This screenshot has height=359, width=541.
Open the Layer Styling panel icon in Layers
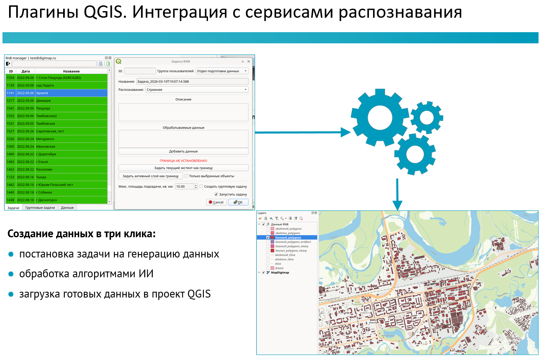[x=260, y=218]
